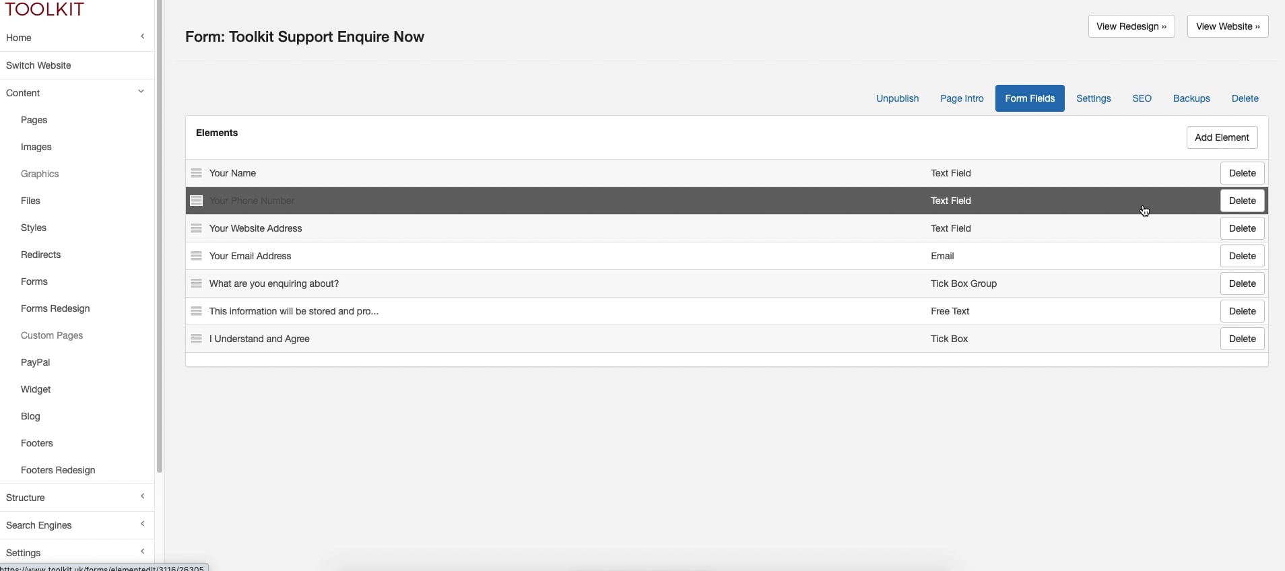Screen dimensions: 1285x571
Task: Delete the I Understand and Agree tick box
Action: pos(1242,339)
